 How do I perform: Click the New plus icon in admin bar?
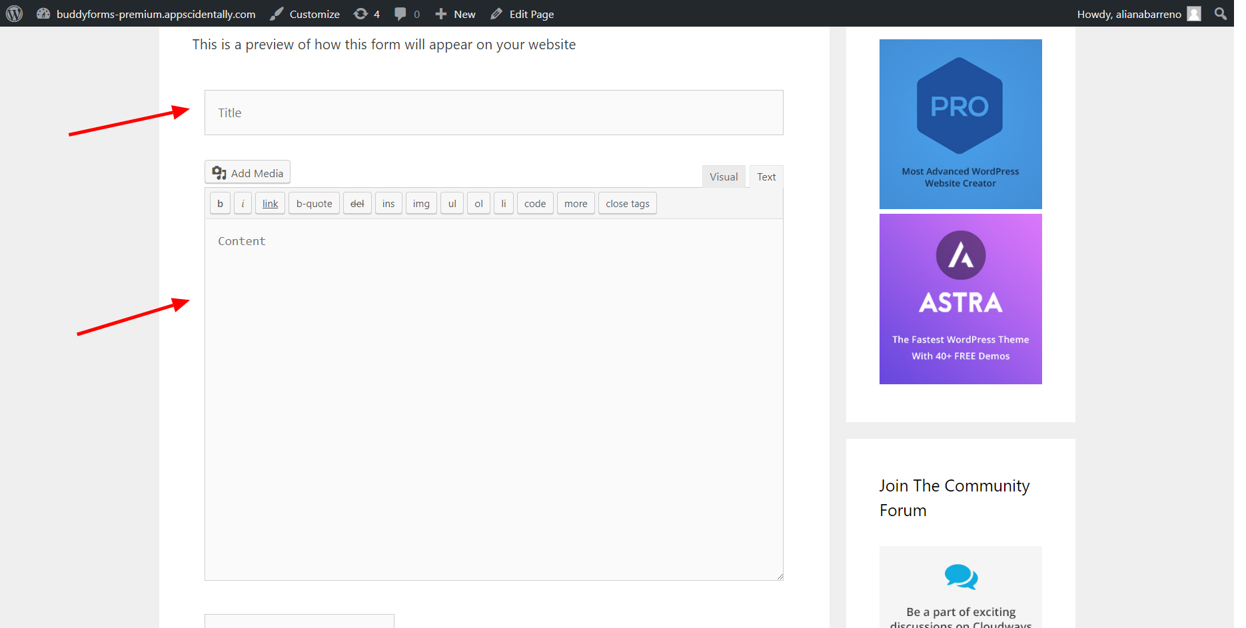pyautogui.click(x=440, y=13)
